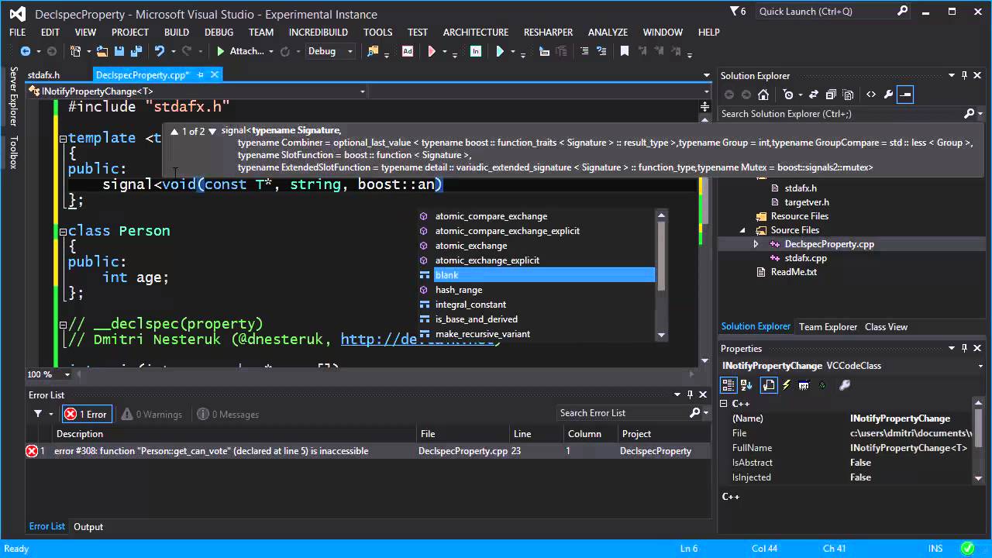Open the RESHARPER menu
The height and width of the screenshot is (558, 992).
(548, 32)
